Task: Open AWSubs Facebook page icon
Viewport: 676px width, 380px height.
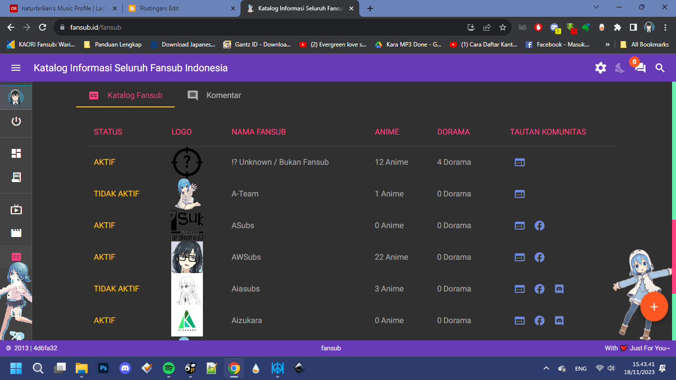Action: click(539, 257)
